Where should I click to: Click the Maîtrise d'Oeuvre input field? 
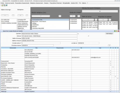click(49, 41)
